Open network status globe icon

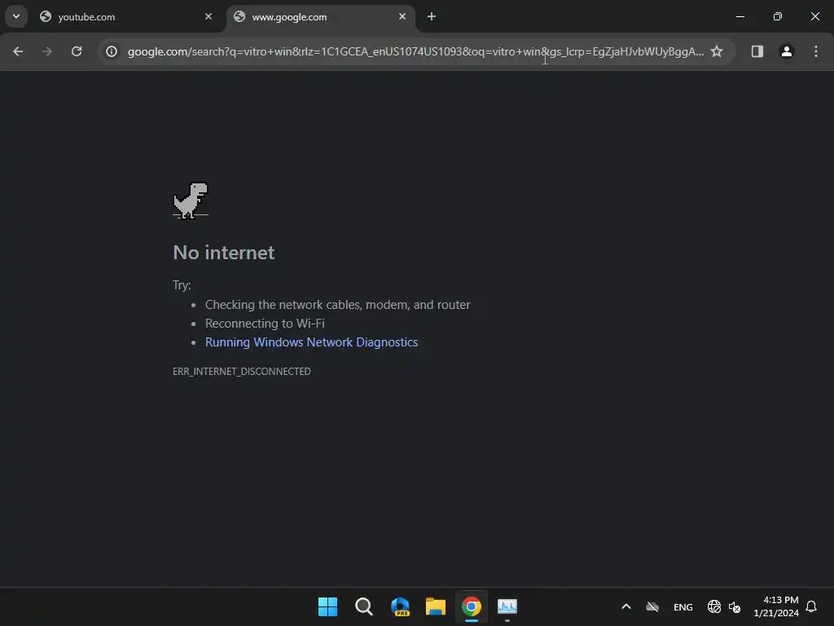[x=713, y=606]
